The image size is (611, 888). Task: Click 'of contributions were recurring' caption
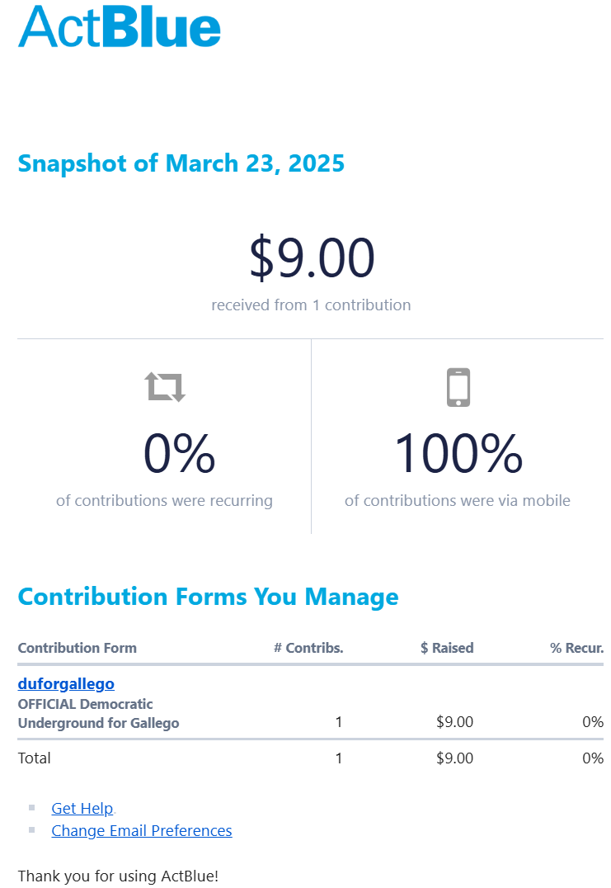(x=164, y=500)
